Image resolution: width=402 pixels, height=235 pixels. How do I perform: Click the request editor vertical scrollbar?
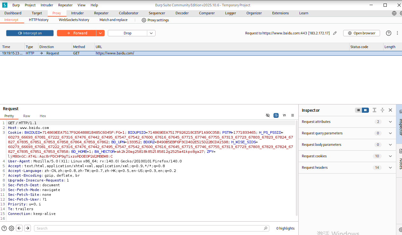(297, 168)
